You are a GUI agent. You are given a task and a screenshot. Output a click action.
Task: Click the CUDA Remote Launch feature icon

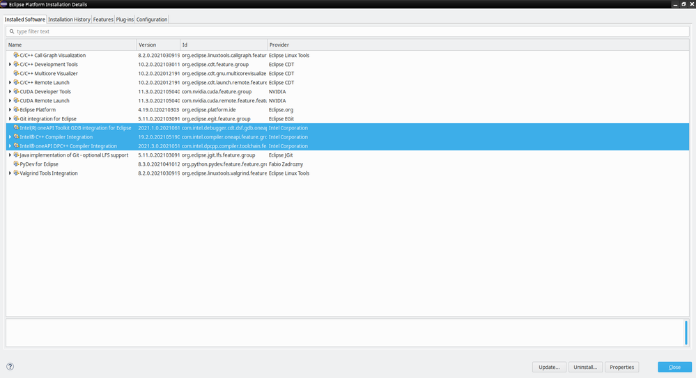[16, 101]
